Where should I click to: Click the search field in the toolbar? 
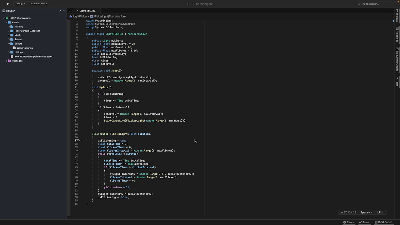[x=375, y=4]
